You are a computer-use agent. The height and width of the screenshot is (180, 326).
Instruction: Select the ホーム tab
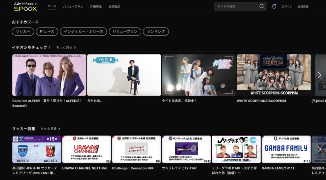pos(52,7)
